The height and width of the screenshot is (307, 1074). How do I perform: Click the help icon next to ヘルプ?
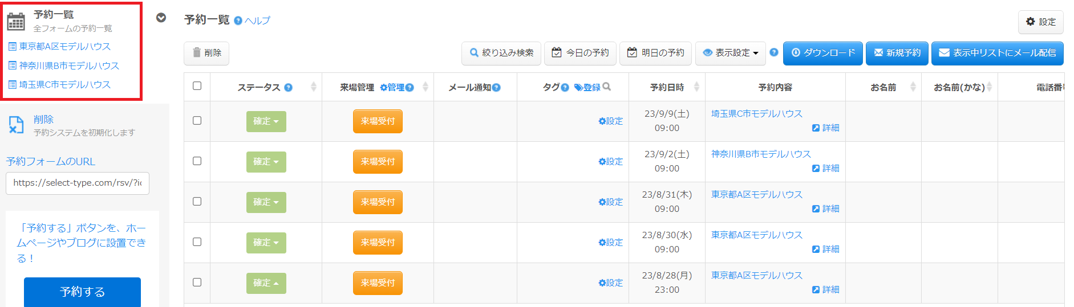click(x=238, y=21)
